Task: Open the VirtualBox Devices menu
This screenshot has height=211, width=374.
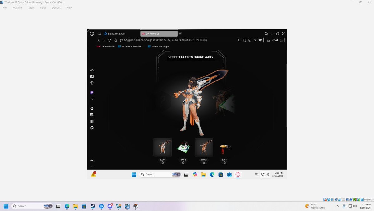Action: coord(56,7)
